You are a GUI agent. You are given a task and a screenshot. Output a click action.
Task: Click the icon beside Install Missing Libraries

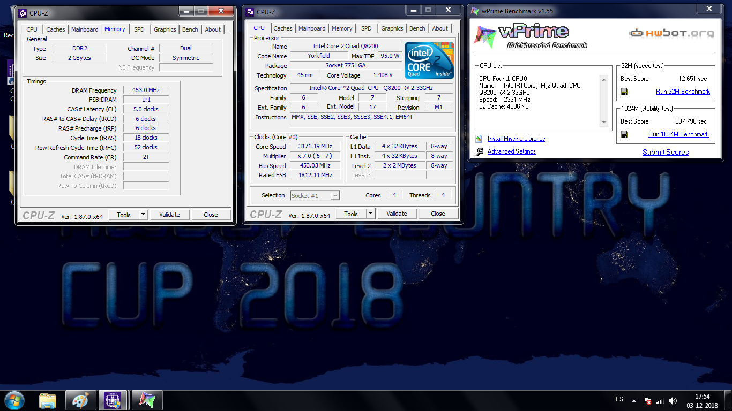(479, 139)
